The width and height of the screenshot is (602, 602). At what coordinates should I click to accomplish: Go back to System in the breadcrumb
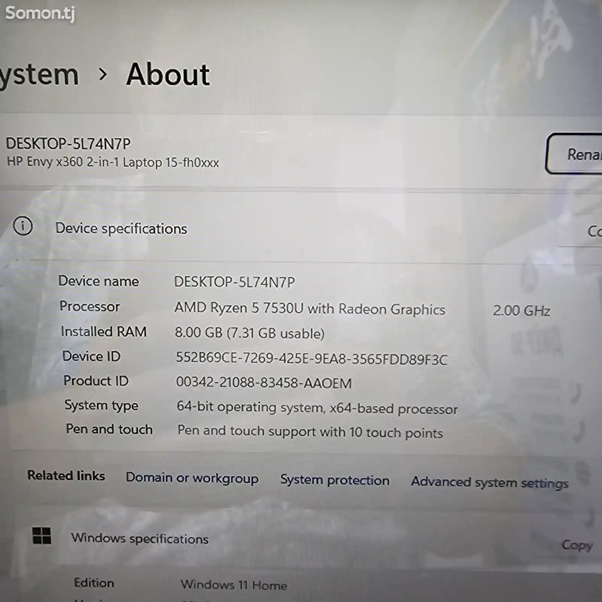(39, 75)
